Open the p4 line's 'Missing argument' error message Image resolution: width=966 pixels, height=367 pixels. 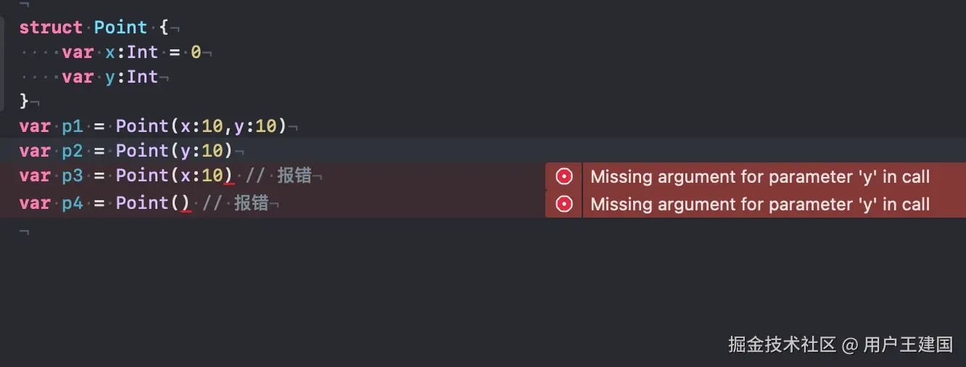point(760,204)
